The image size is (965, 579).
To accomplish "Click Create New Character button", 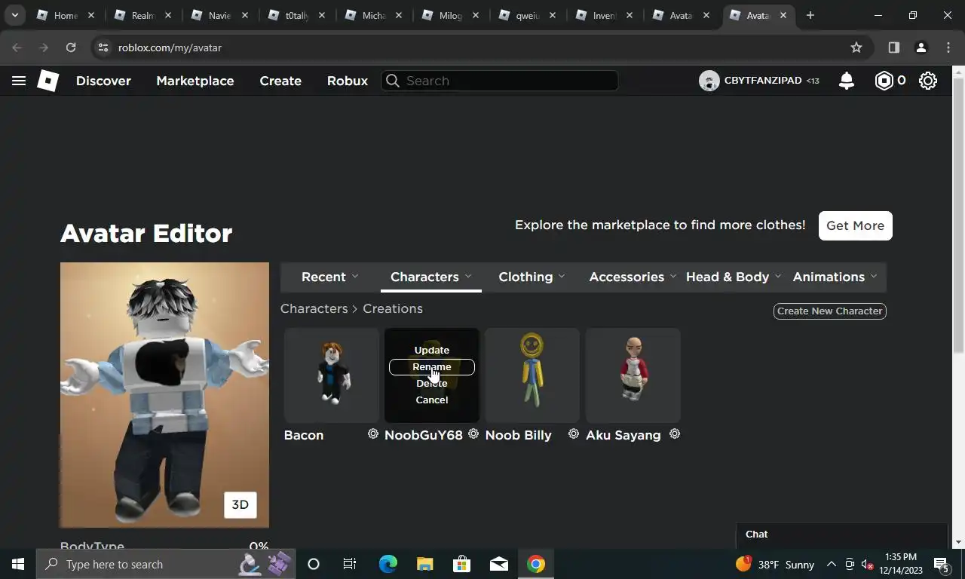I will pos(830,311).
